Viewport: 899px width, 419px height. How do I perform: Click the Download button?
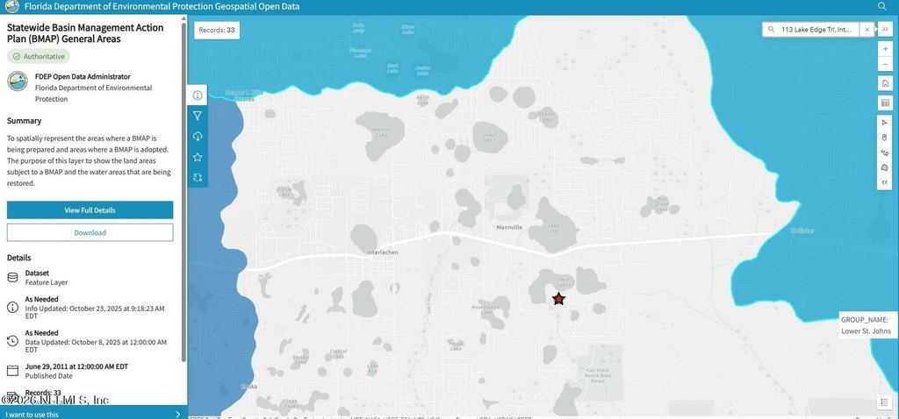click(x=90, y=232)
